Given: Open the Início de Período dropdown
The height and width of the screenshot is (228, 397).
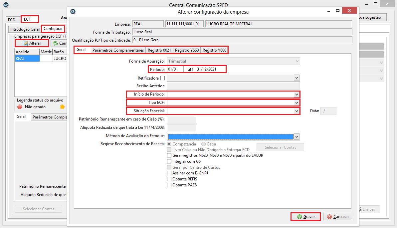Looking at the screenshot, I should pos(297,95).
